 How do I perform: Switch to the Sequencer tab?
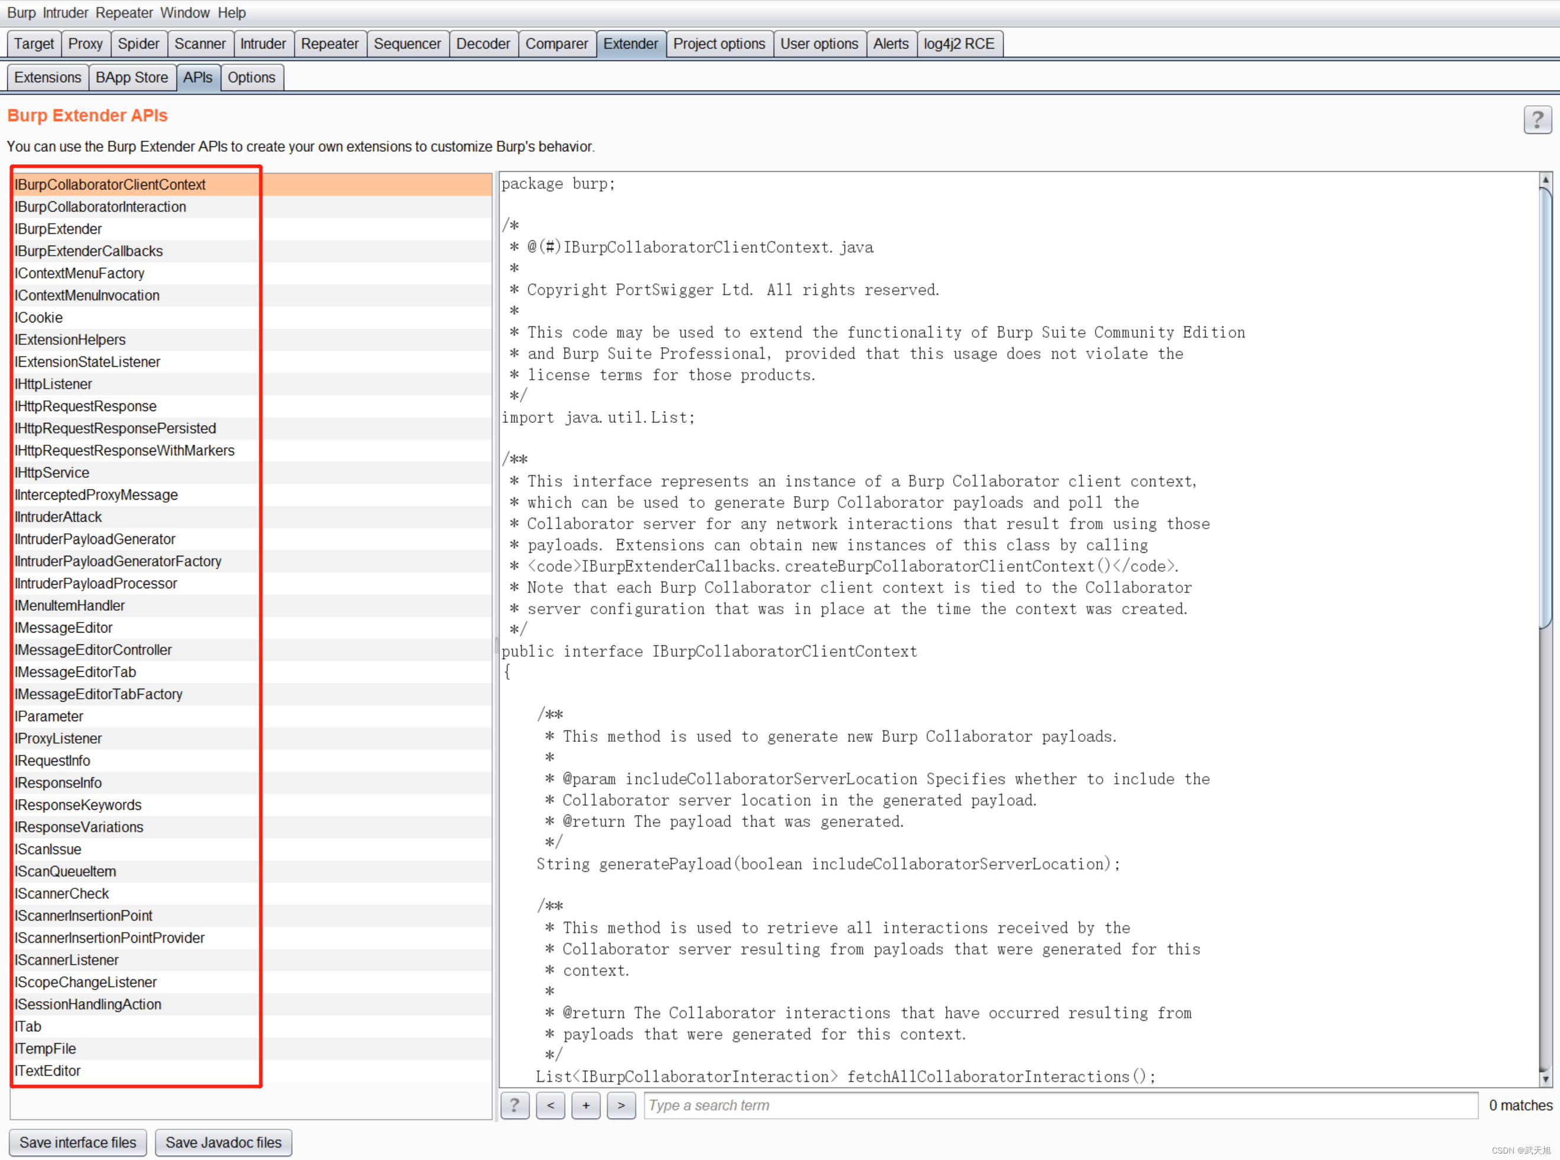[x=407, y=44]
